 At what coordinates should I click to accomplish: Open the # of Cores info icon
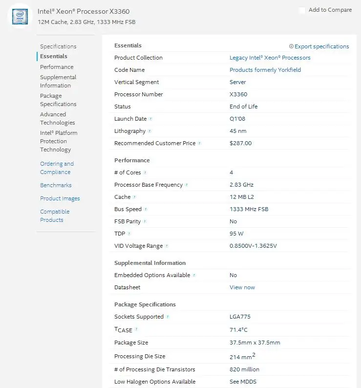click(145, 172)
